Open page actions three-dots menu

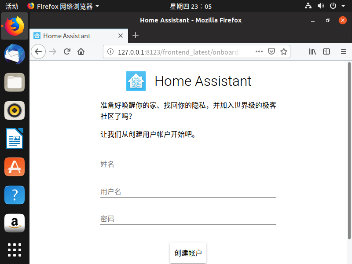click(259, 51)
